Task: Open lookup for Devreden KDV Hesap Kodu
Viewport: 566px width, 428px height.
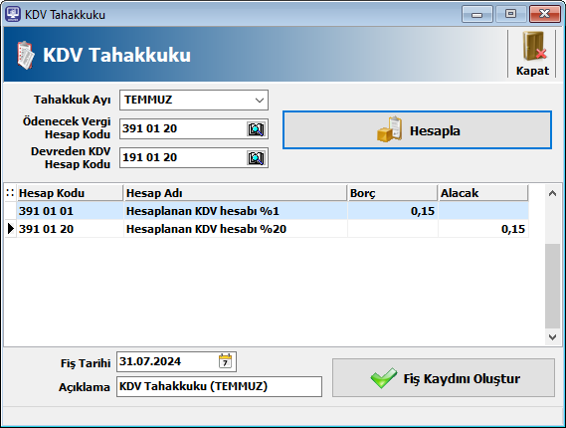Action: (256, 158)
